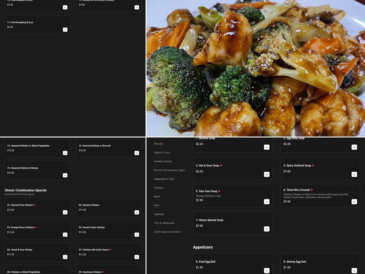Open the Sweet & Sour category

[162, 152]
